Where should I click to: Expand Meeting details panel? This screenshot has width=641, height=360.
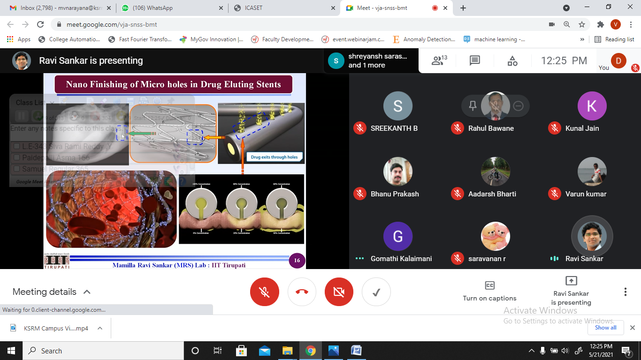[x=52, y=292]
